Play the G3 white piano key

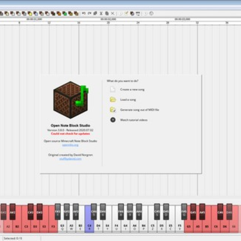coord(62,226)
